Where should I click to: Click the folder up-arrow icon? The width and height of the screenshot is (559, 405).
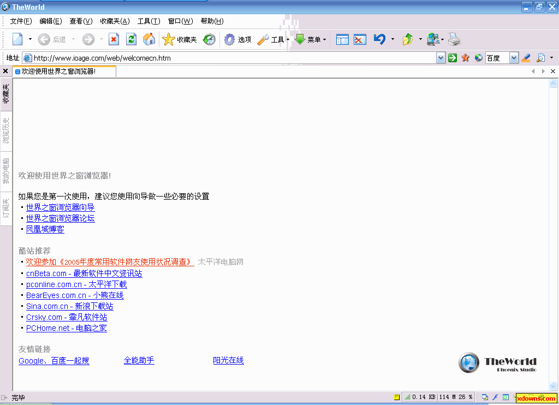pos(408,39)
